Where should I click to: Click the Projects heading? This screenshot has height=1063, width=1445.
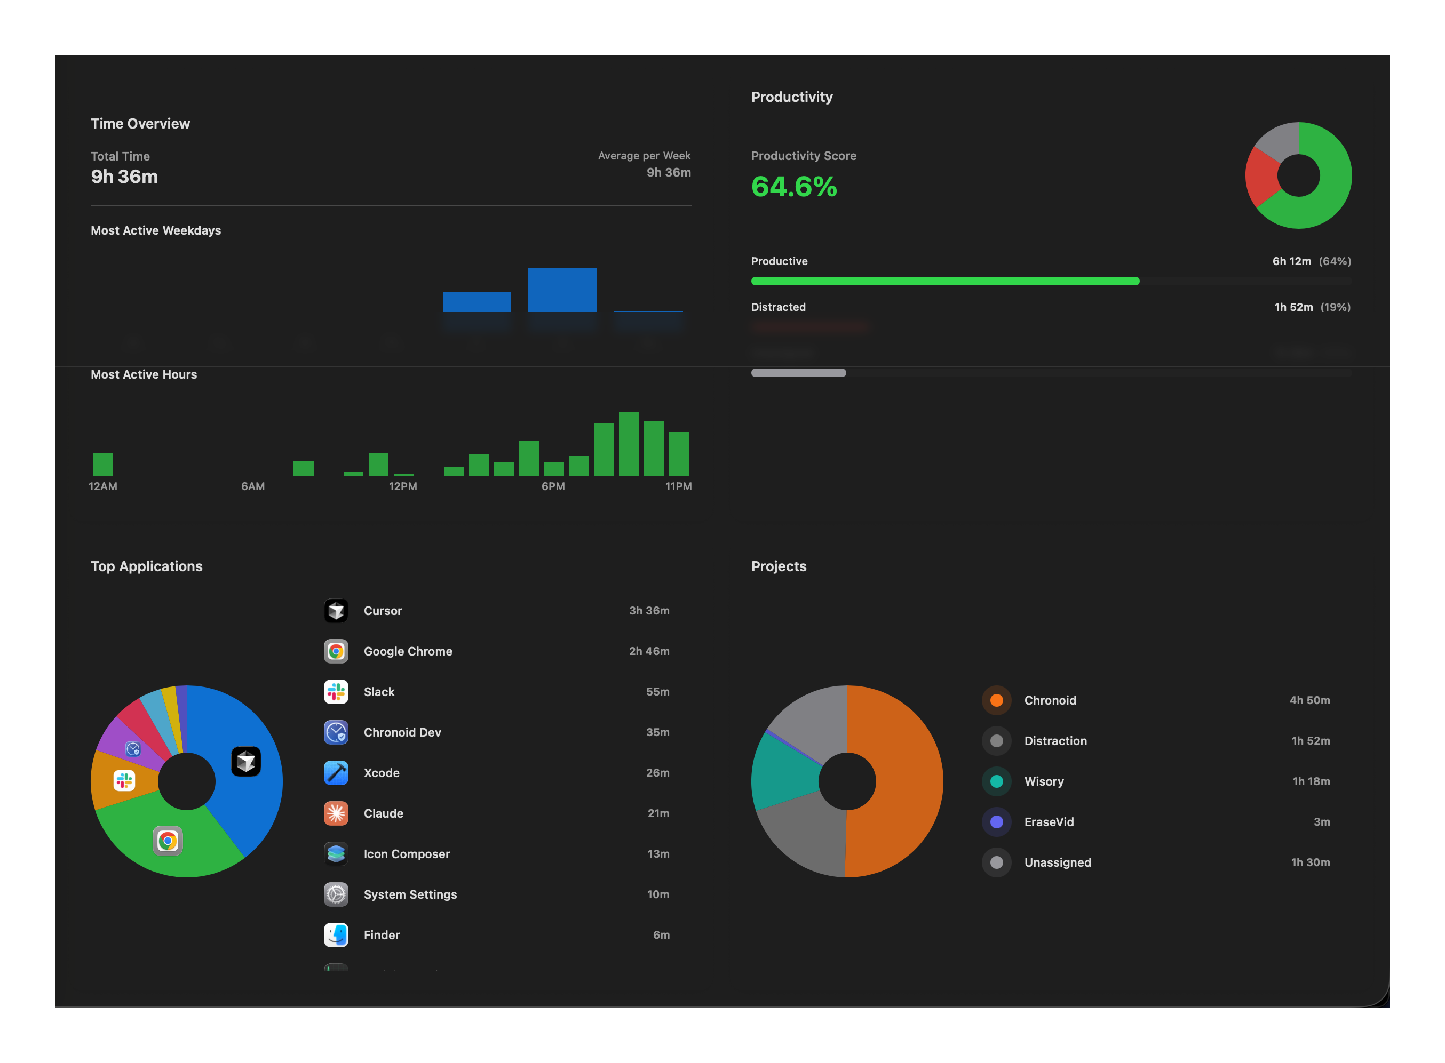coord(779,566)
